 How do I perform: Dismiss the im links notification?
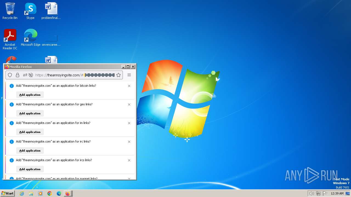(x=129, y=123)
